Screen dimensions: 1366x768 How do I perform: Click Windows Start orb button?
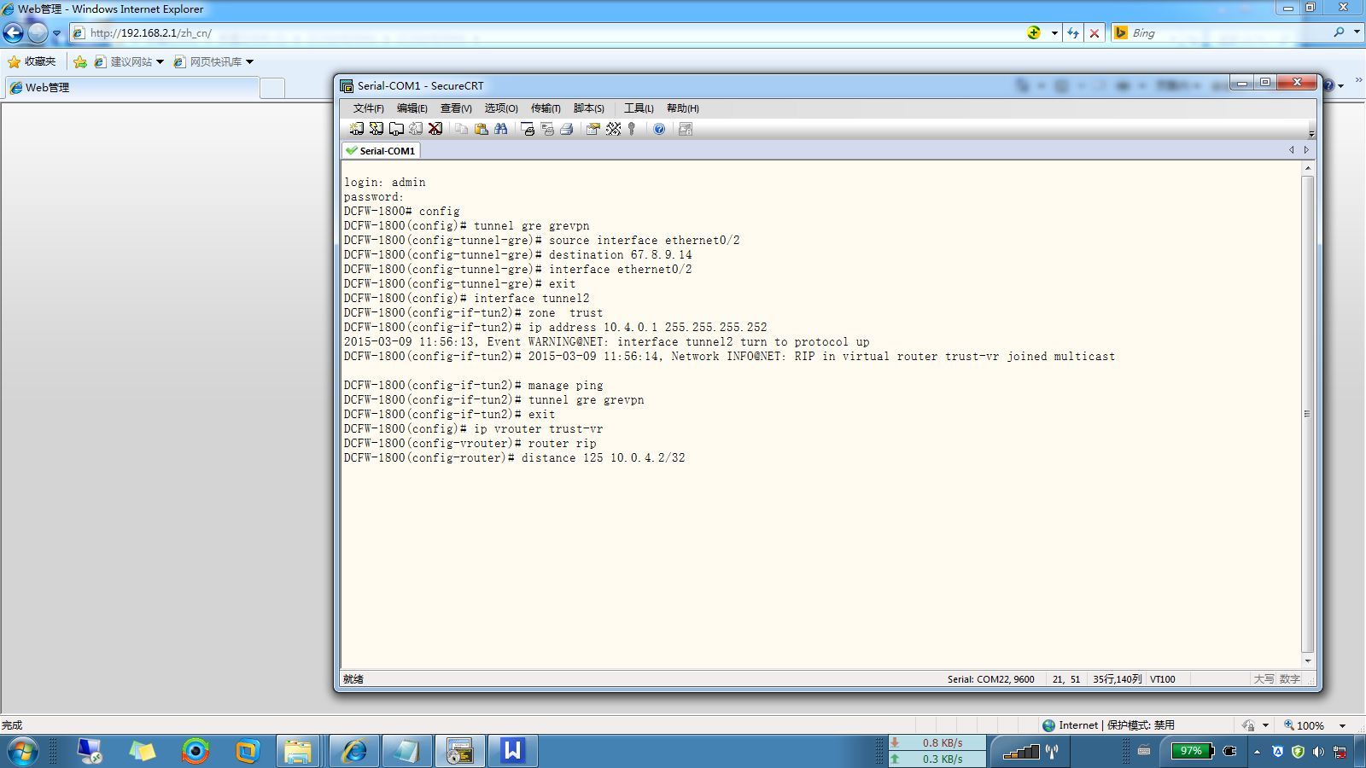pyautogui.click(x=23, y=752)
